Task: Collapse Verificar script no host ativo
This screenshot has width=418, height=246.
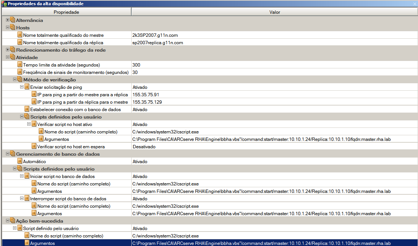Action: pos(29,124)
